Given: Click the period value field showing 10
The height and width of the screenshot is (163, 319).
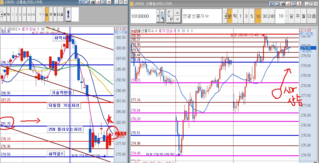Looking at the screenshot, I should pyautogui.click(x=280, y=16).
